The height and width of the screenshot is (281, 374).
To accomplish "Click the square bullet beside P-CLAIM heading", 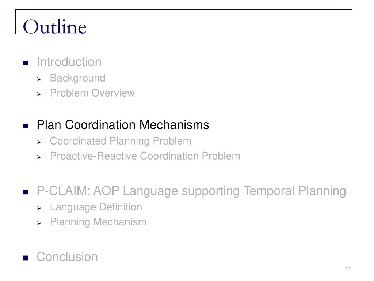I will 25,192.
